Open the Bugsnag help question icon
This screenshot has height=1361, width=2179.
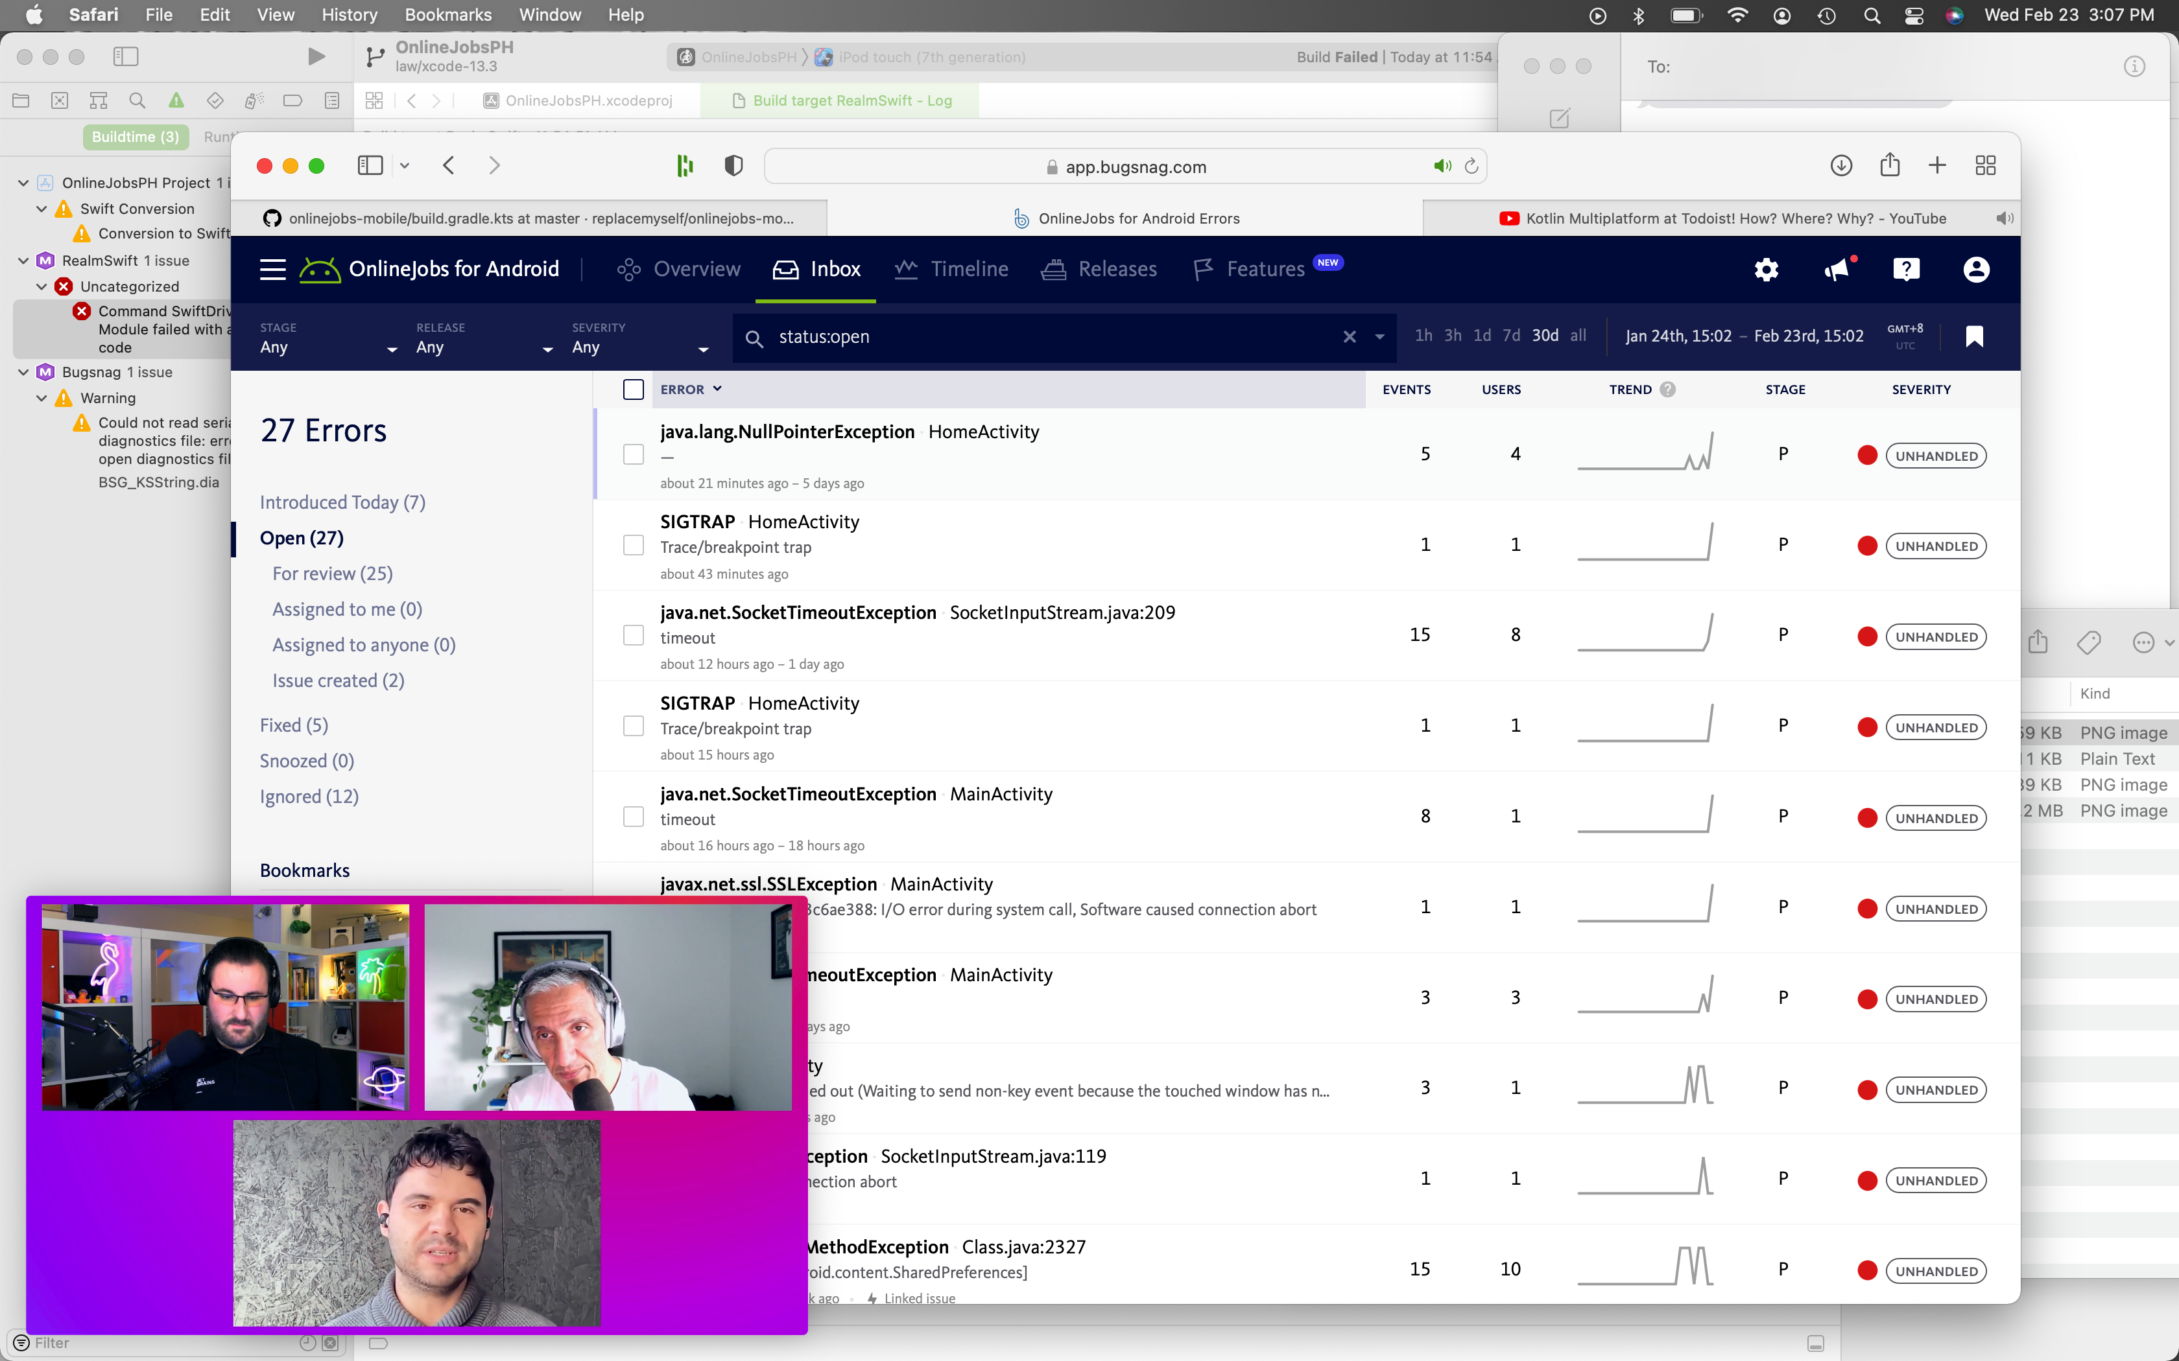tap(1906, 269)
